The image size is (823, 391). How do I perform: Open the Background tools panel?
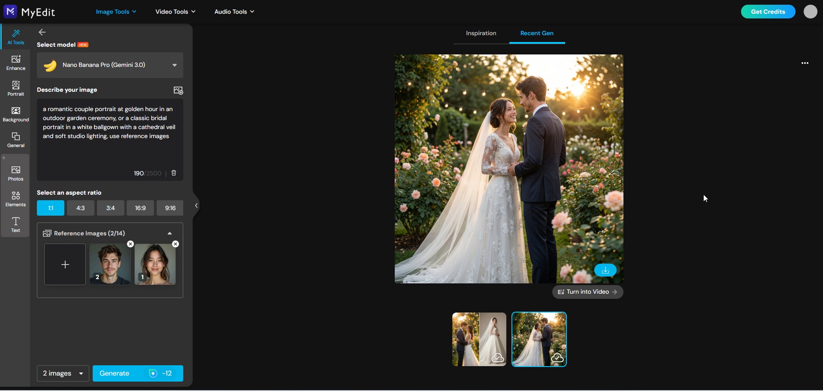click(x=15, y=114)
